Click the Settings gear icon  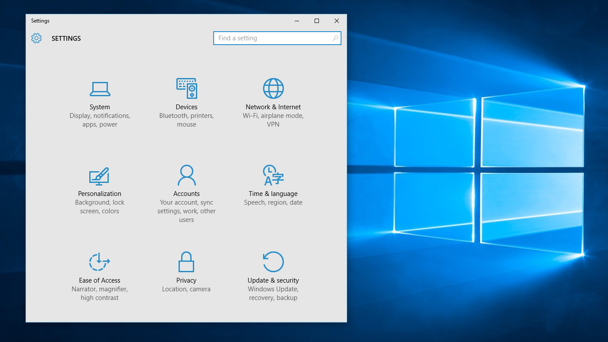pos(36,38)
